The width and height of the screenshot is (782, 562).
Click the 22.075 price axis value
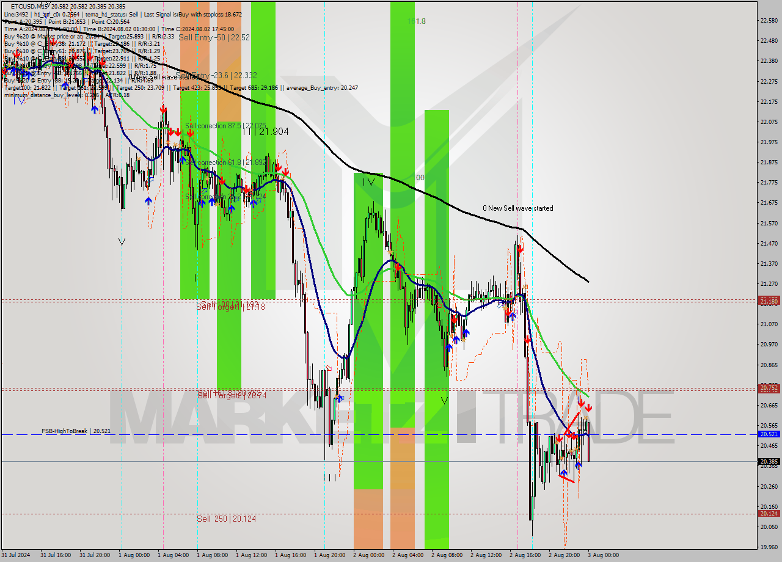tap(769, 122)
